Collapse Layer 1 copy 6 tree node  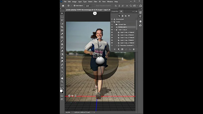[114, 30]
